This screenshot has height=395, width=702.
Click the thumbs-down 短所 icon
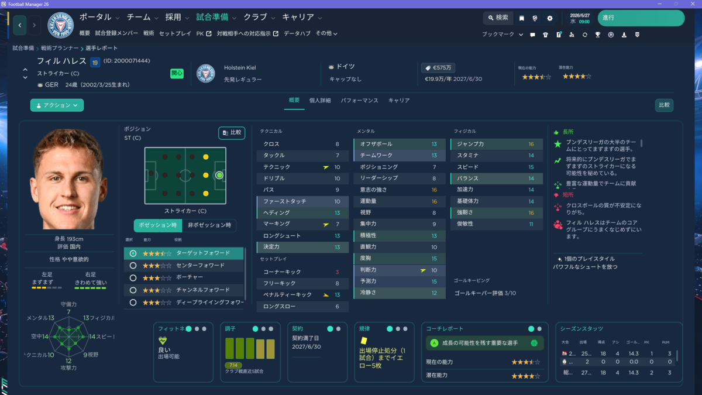556,194
